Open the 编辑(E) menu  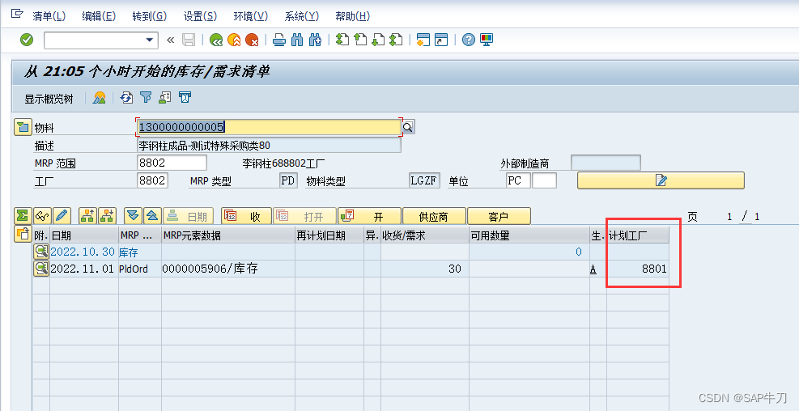[x=99, y=16]
